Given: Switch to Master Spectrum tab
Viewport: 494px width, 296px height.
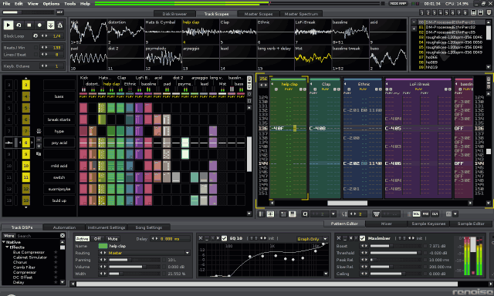Looking at the screenshot, I should coord(301,14).
